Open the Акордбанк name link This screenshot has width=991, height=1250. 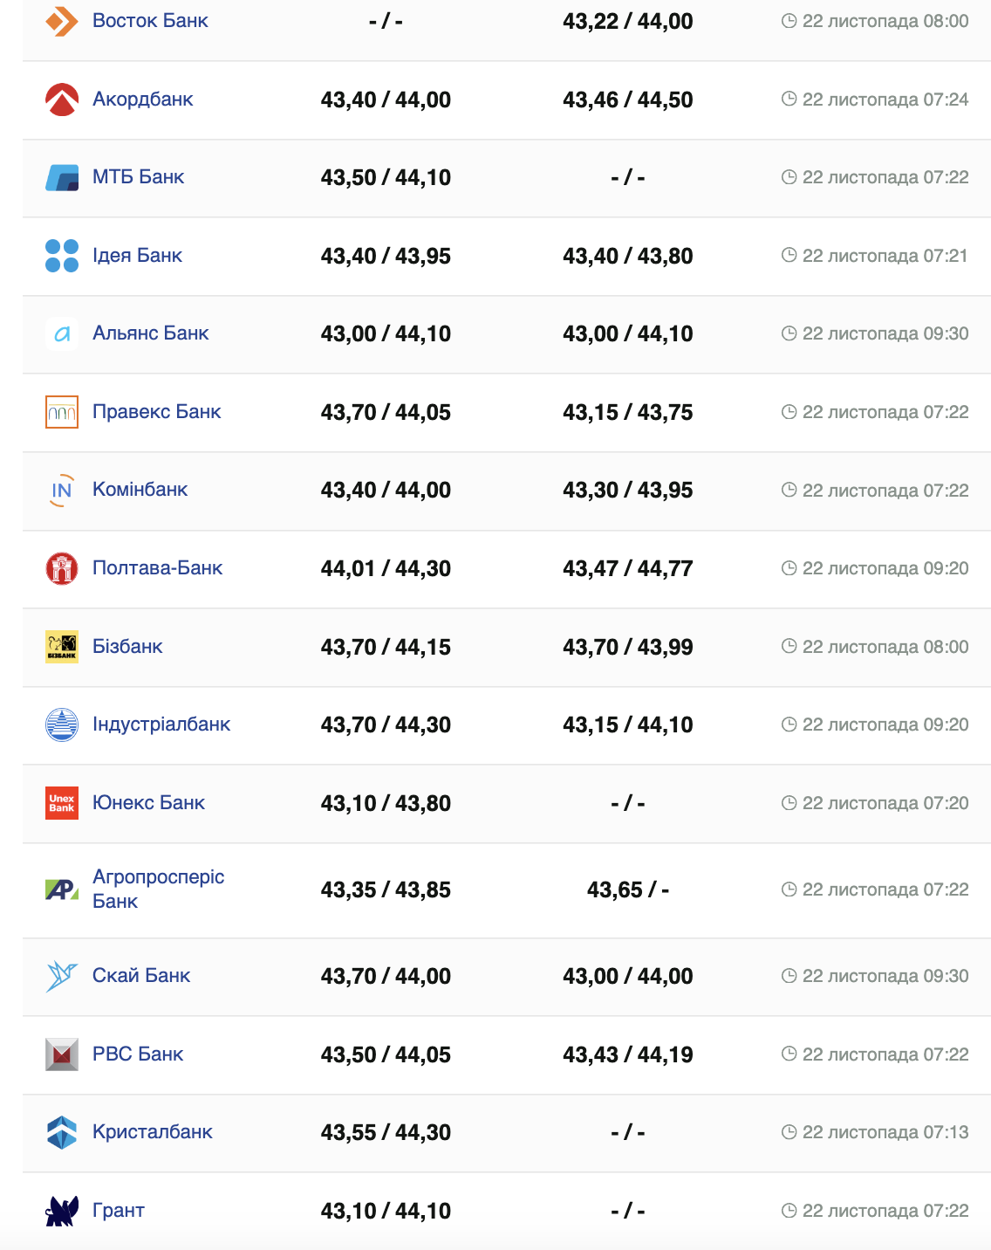[142, 100]
